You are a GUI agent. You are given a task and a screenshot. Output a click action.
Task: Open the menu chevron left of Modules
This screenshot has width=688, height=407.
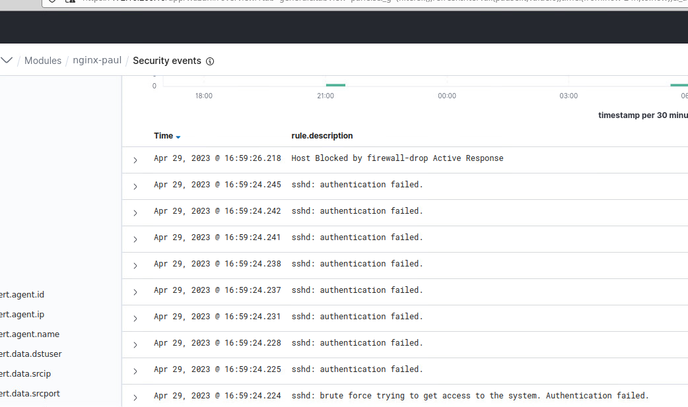coord(7,61)
